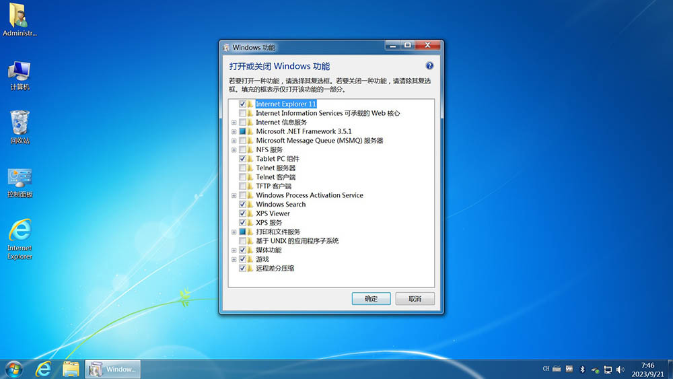
Task: Enable the TFTP 客户端 checkbox
Action: [242, 186]
